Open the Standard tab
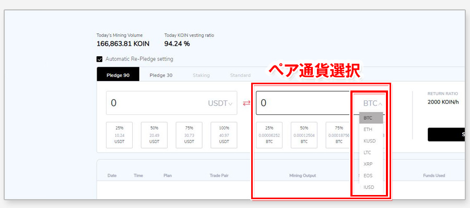This screenshot has width=470, height=208. click(x=240, y=75)
